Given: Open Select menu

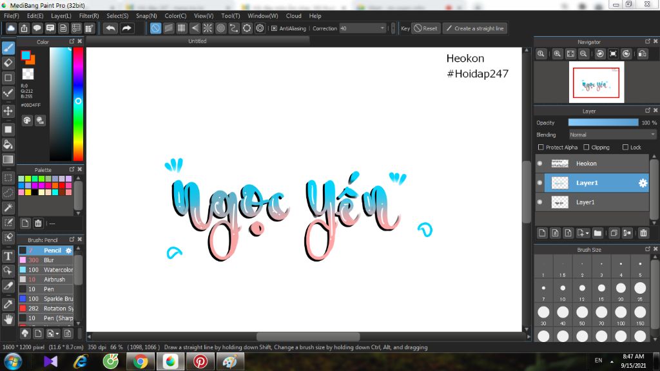Looking at the screenshot, I should (117, 15).
